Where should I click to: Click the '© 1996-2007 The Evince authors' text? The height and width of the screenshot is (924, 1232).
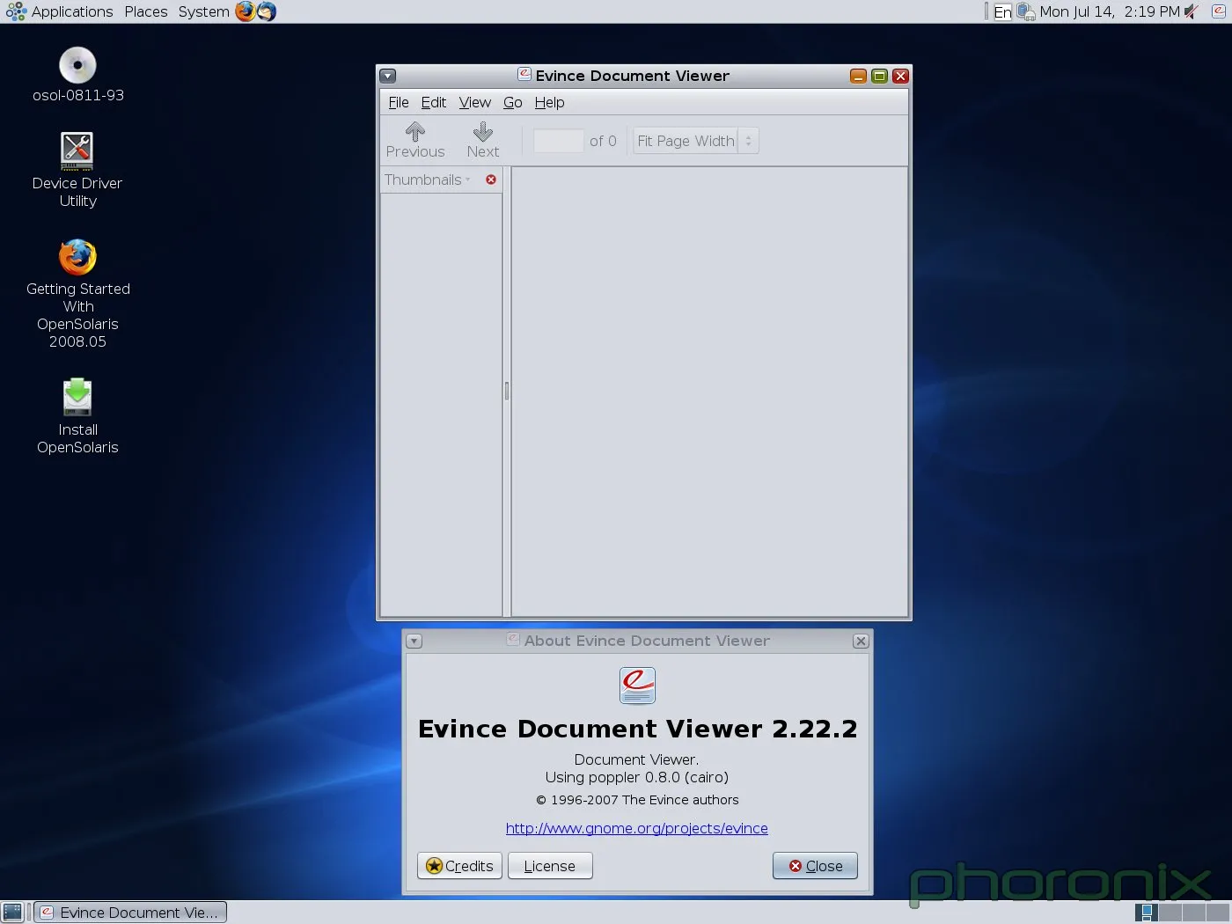click(x=637, y=800)
